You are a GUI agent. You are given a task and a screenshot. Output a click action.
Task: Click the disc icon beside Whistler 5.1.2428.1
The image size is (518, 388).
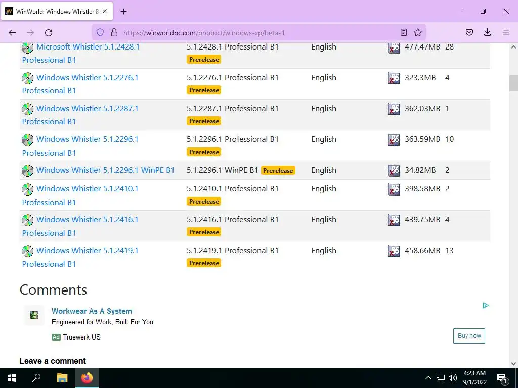click(27, 47)
